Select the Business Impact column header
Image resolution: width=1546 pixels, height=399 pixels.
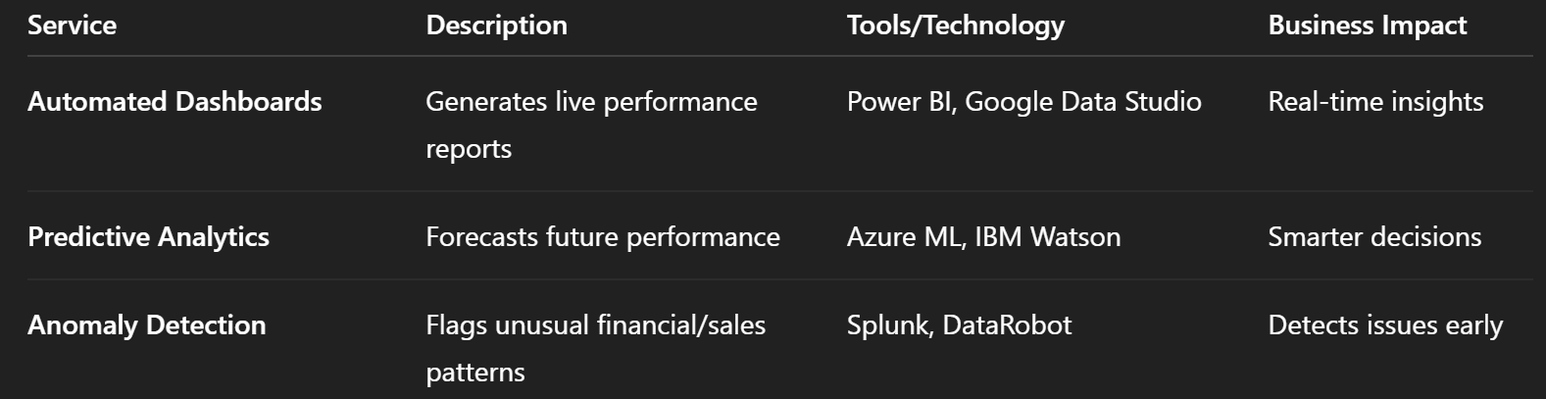pyautogui.click(x=1367, y=25)
